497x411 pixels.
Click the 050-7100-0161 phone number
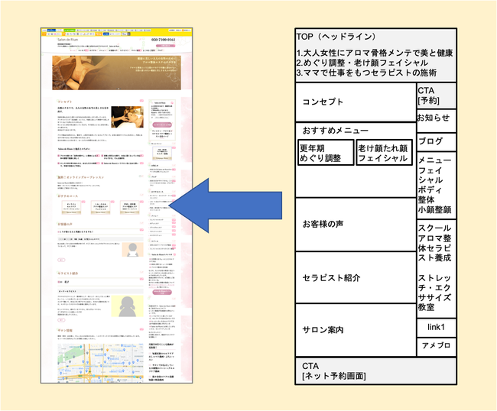[x=164, y=38]
